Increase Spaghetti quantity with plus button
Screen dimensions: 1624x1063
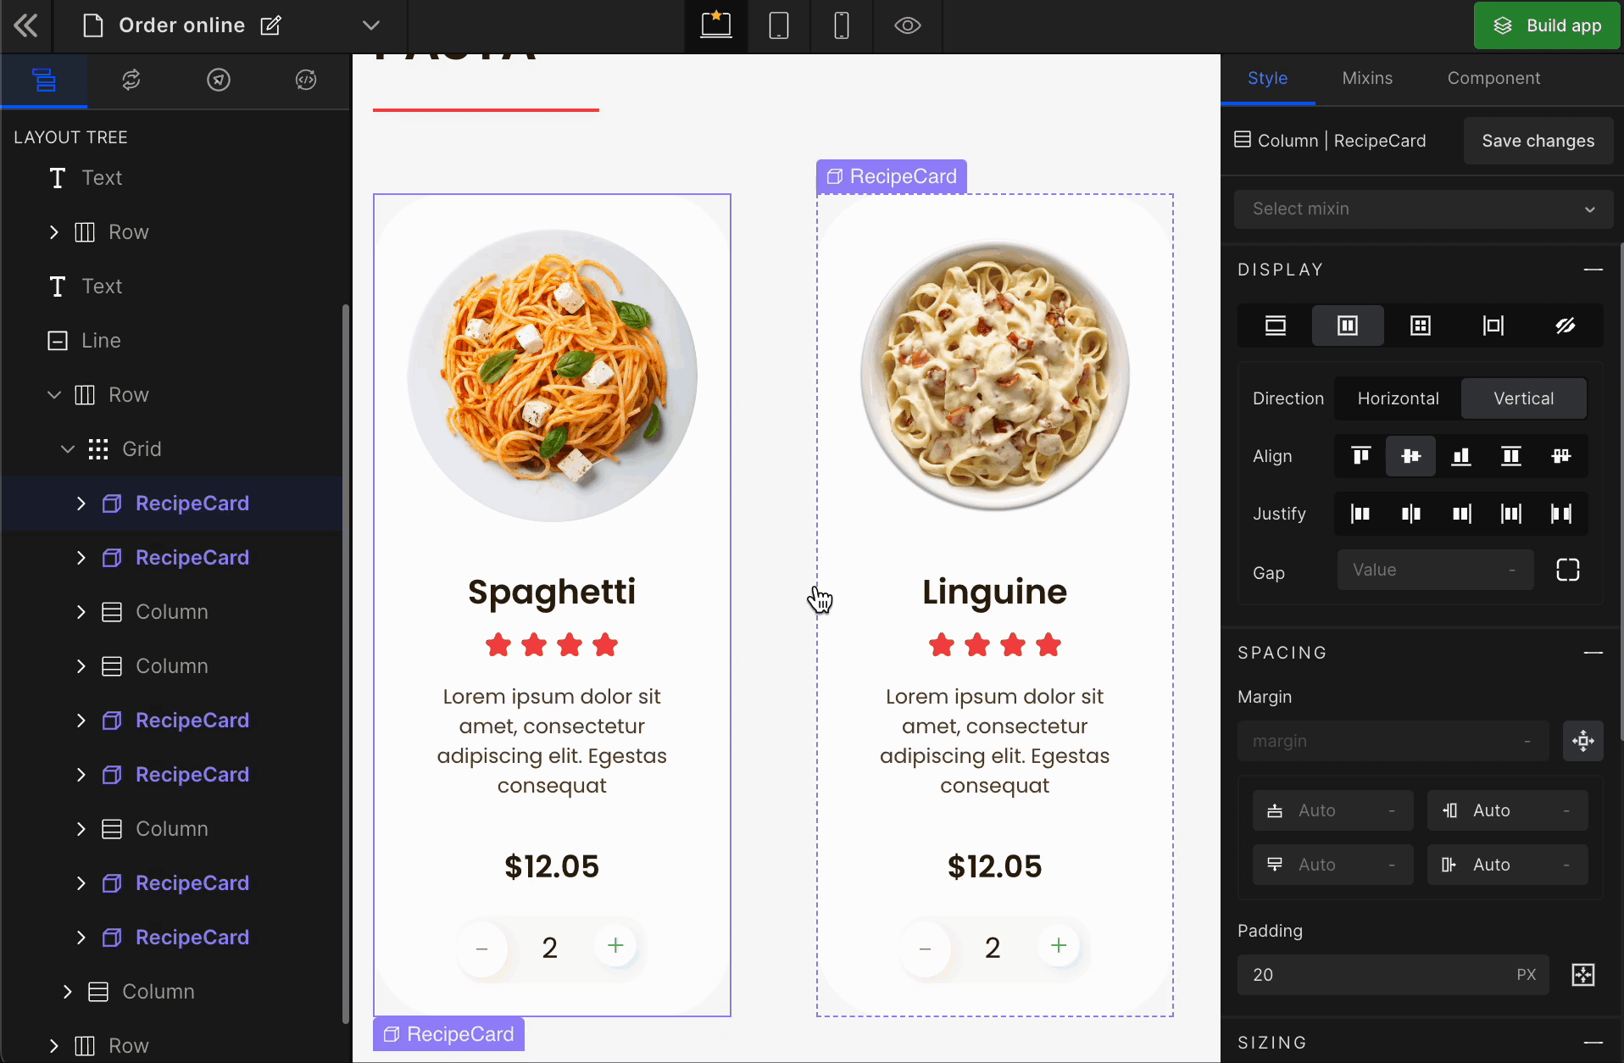(x=616, y=945)
